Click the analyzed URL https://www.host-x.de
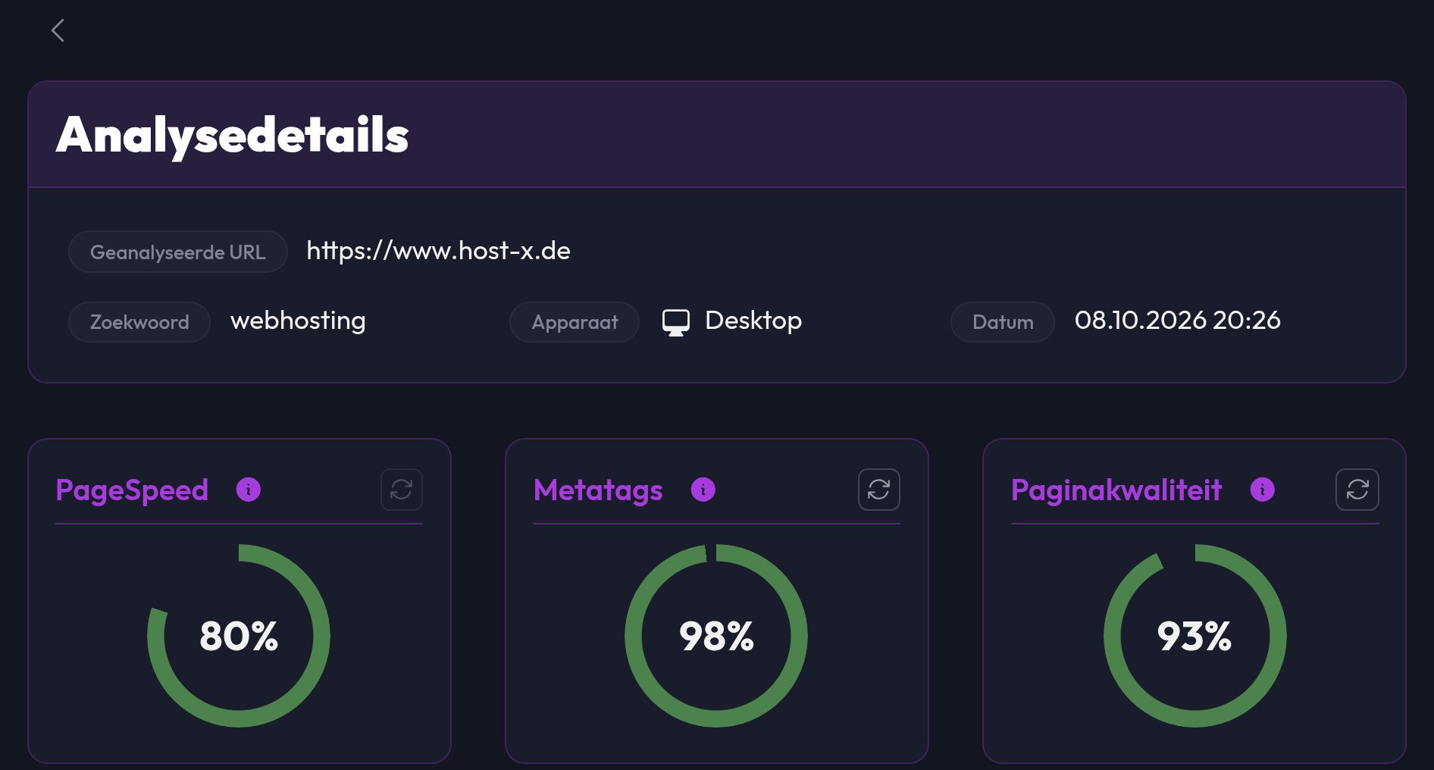The image size is (1434, 770). (x=438, y=251)
